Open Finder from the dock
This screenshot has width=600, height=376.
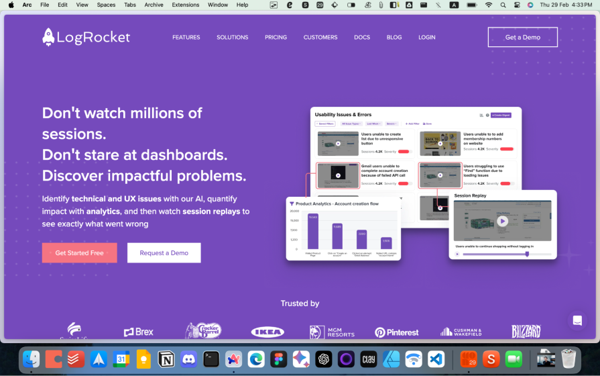click(31, 359)
